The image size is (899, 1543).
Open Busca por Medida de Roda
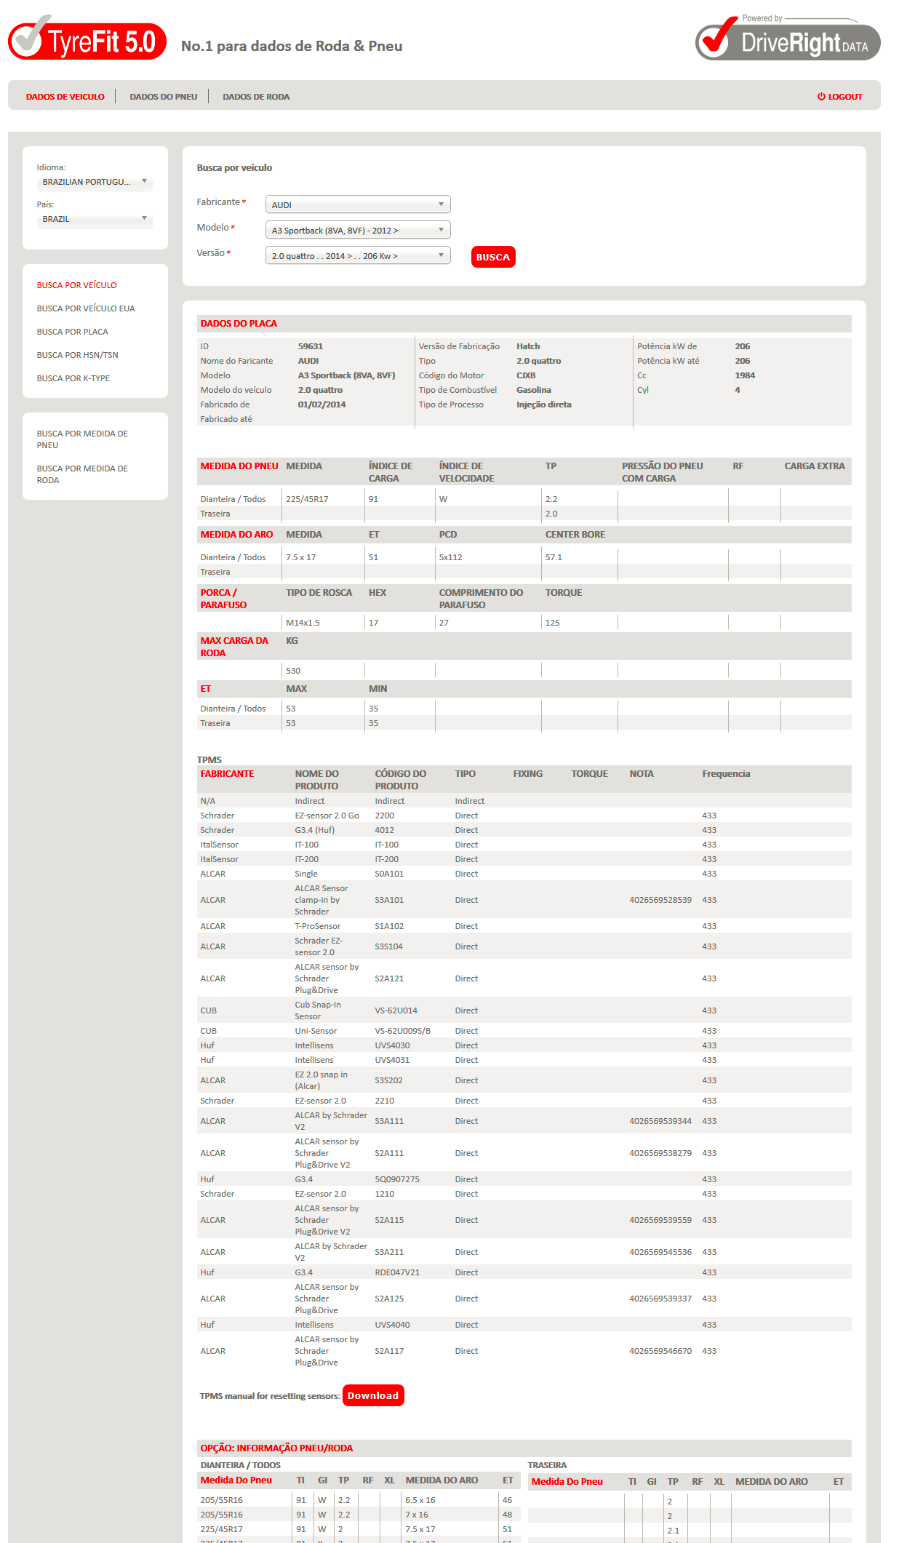(x=82, y=474)
